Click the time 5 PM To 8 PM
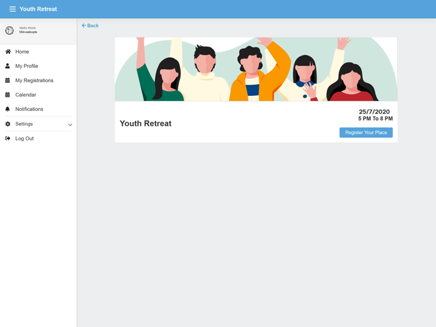Viewport: 436px width, 327px height. (x=376, y=119)
